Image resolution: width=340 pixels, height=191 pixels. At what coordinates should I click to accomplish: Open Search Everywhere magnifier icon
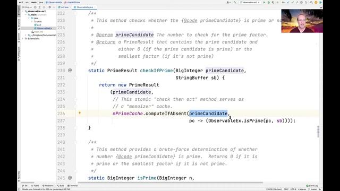(311, 2)
